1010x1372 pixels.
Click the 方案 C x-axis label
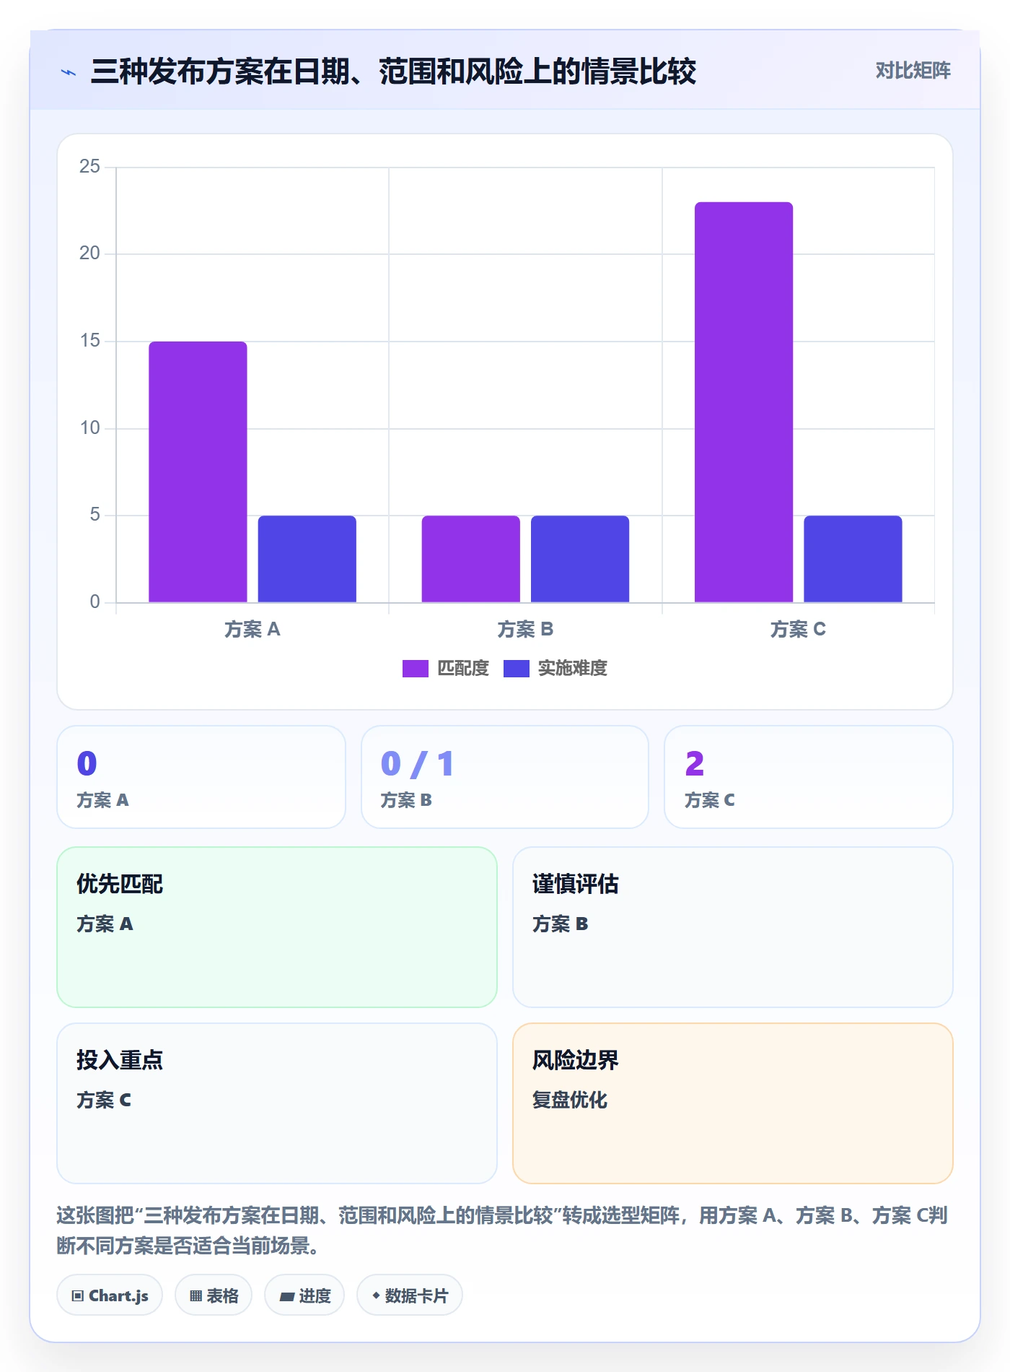(798, 630)
